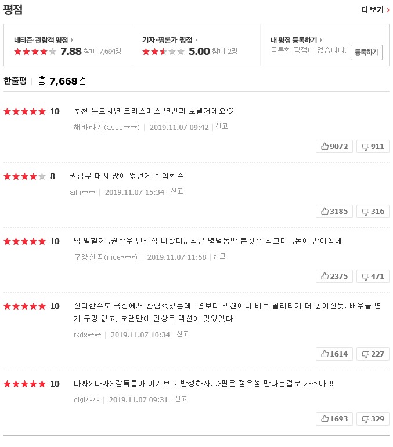Thumbs up the review with 2375 likes

click(x=334, y=277)
